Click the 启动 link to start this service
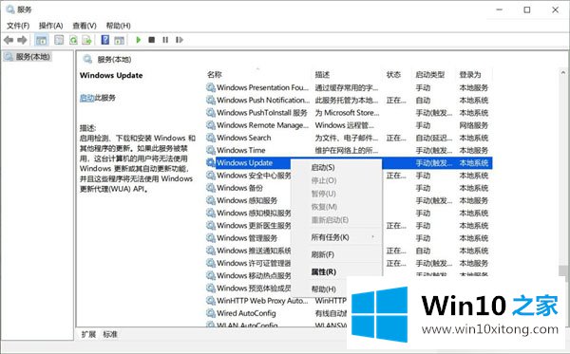 coord(86,98)
